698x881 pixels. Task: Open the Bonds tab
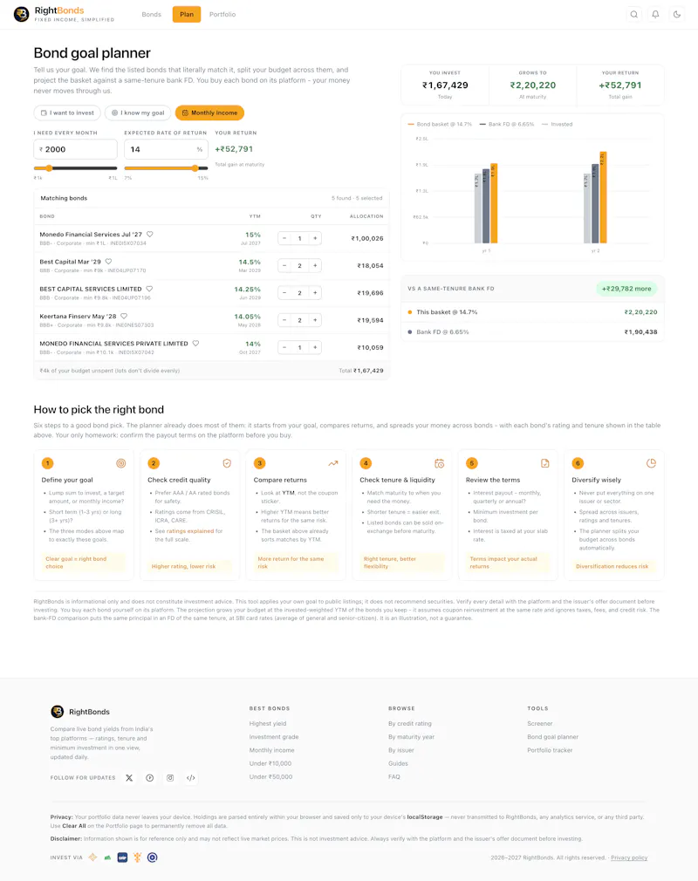pyautogui.click(x=151, y=15)
